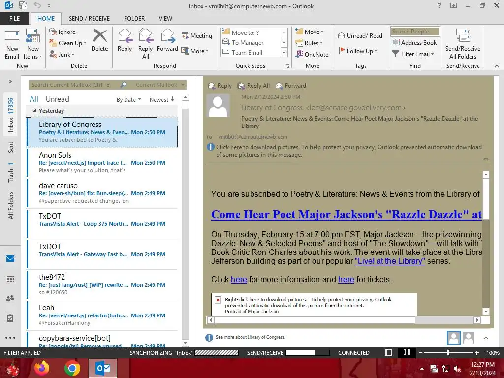Switch to Calendar view
The image size is (504, 378).
(x=10, y=279)
